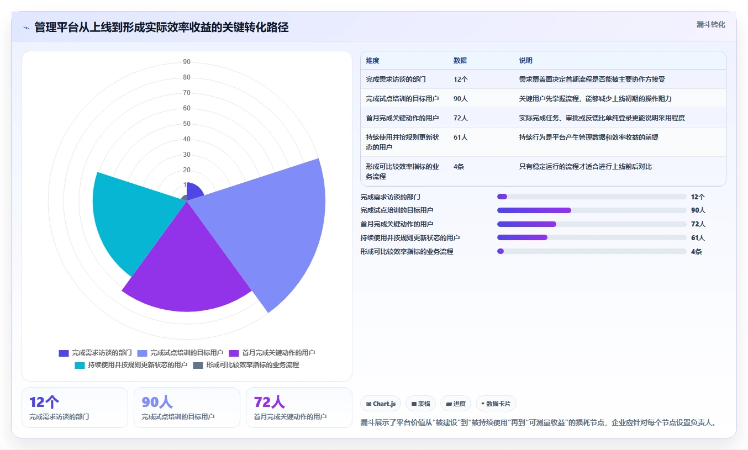
Task: Click the page title 管理平台从上线到形成实际效率收益的关键转化路径
Action: point(161,28)
